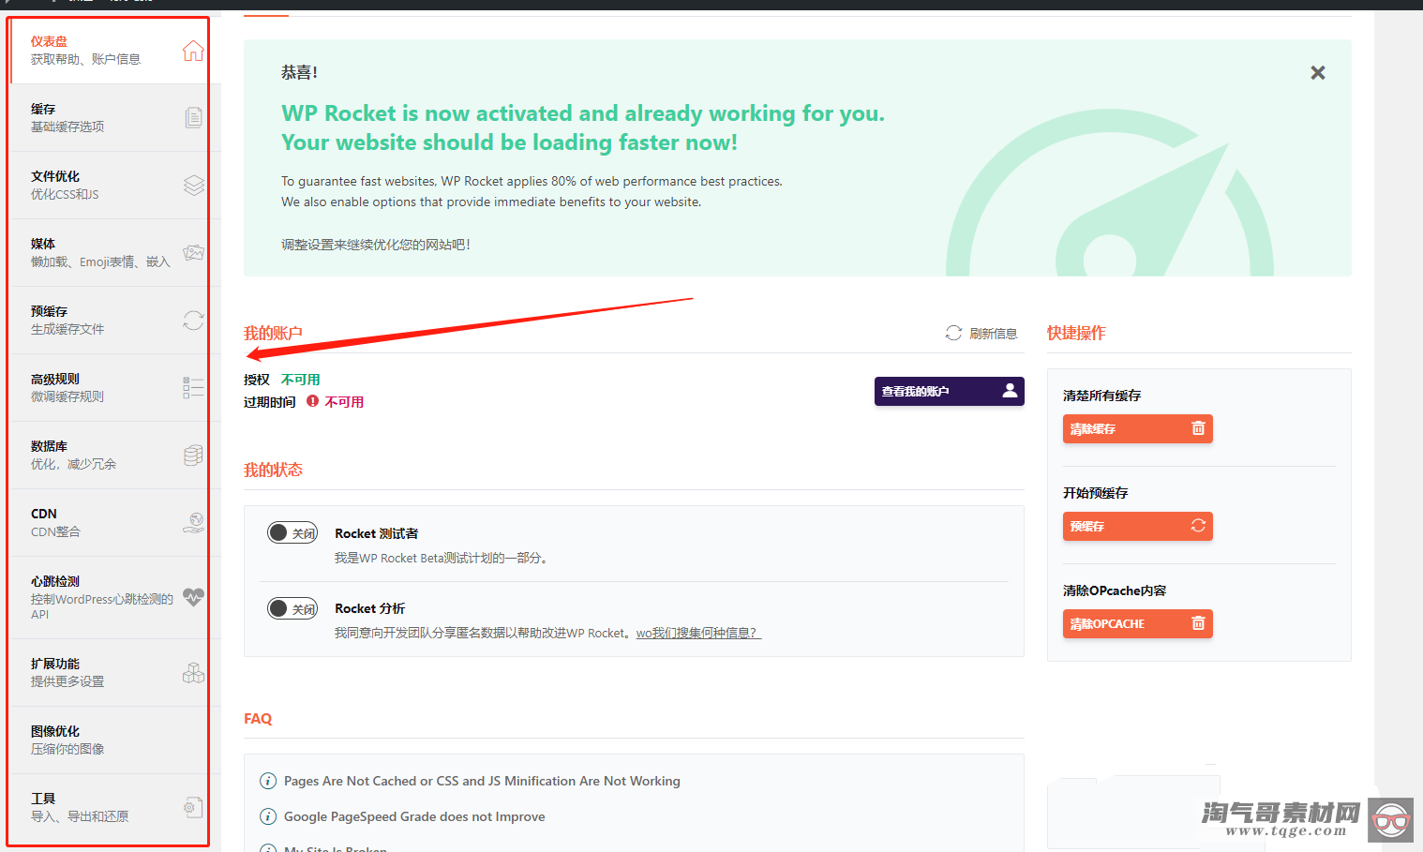
Task: Click the user icon in 查看我的账户 button
Action: click(1010, 391)
